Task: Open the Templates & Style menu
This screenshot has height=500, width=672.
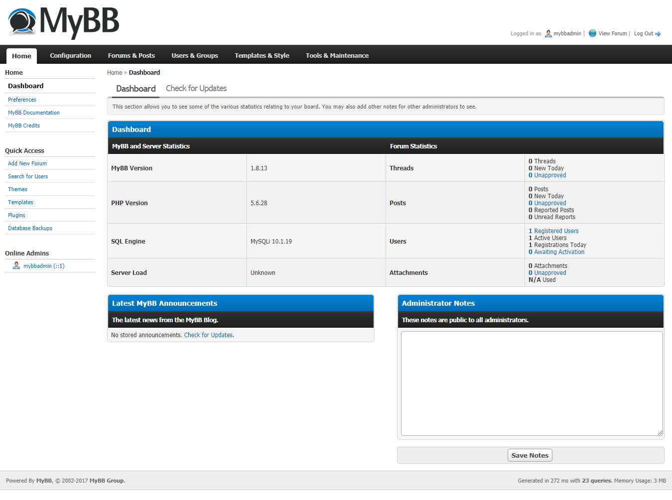Action: pyautogui.click(x=262, y=56)
